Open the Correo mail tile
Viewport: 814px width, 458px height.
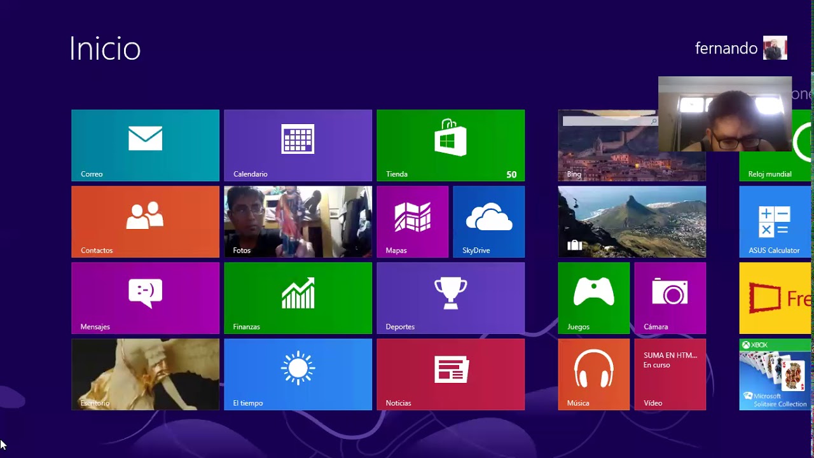[145, 145]
